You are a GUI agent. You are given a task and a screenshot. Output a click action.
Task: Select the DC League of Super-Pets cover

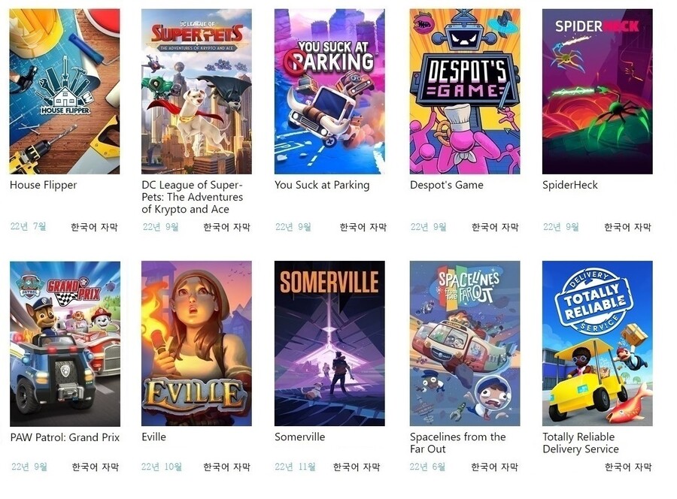[196, 92]
